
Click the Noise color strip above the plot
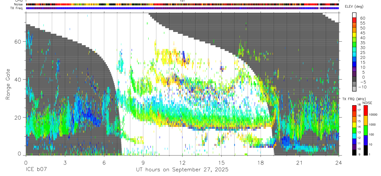point(182,4)
